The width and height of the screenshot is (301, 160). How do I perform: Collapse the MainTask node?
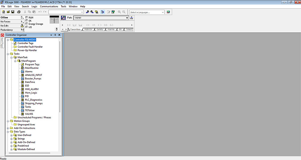pyautogui.click(x=11, y=58)
